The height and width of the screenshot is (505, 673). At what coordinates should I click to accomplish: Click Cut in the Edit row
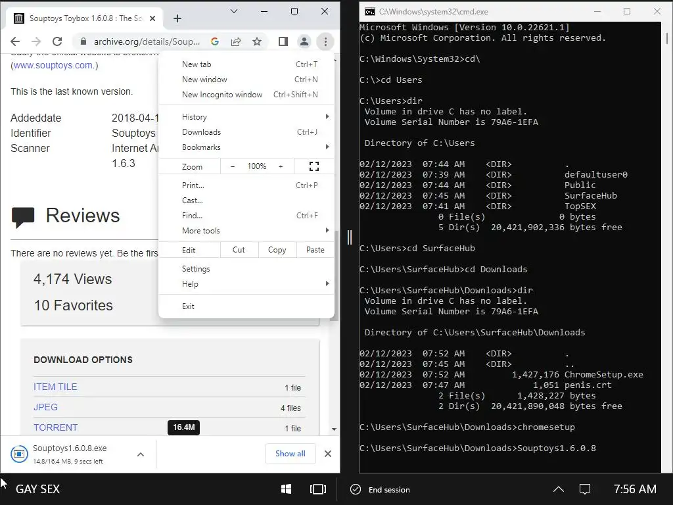coord(239,249)
